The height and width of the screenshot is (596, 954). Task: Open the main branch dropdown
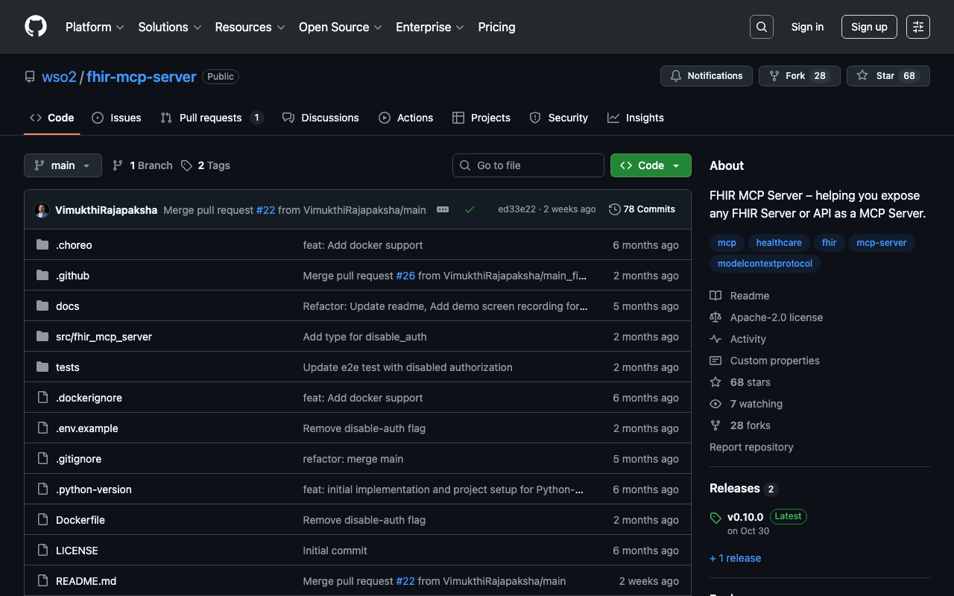pos(63,165)
